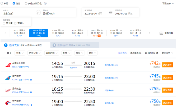Select 01-15 to 01-20 date option
The height and width of the screenshot is (107, 177).
(x=58, y=33)
